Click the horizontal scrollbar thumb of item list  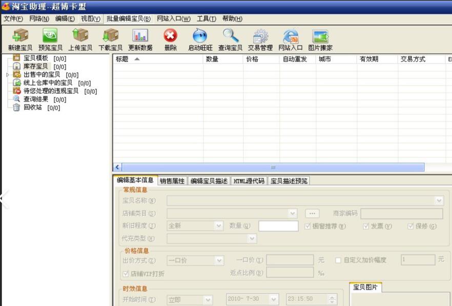point(273,167)
